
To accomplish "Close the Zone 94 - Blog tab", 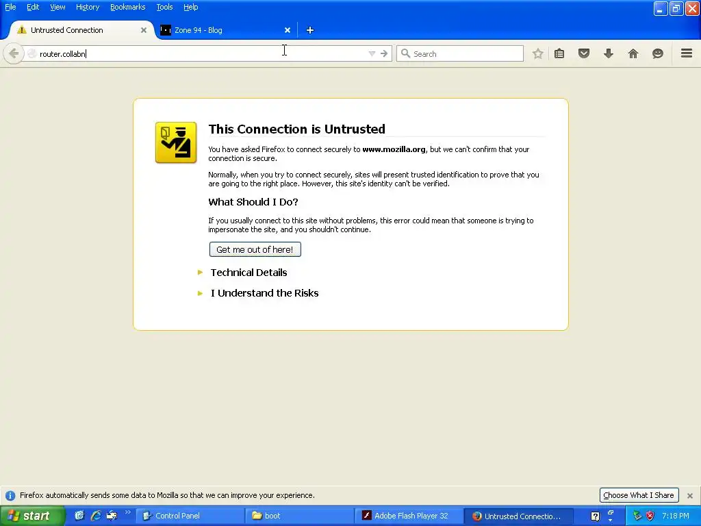I will point(288,30).
